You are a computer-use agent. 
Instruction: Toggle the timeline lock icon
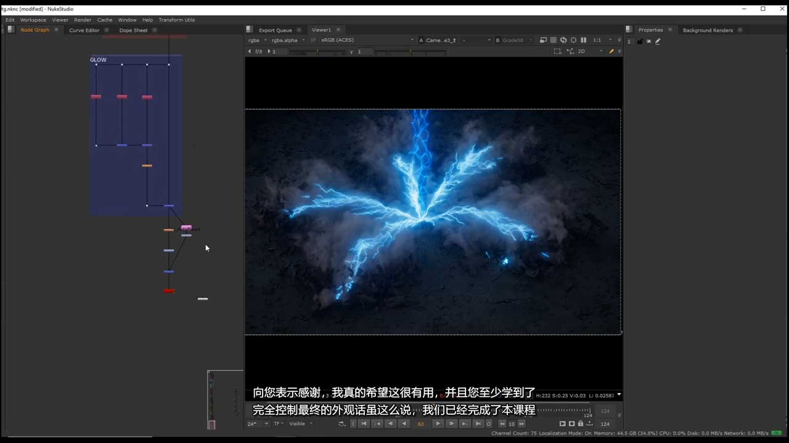580,423
